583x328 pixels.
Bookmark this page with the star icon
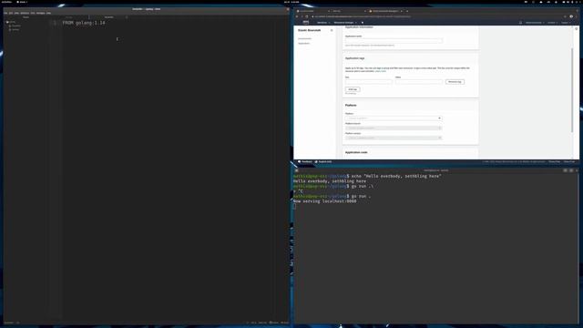coord(565,16)
